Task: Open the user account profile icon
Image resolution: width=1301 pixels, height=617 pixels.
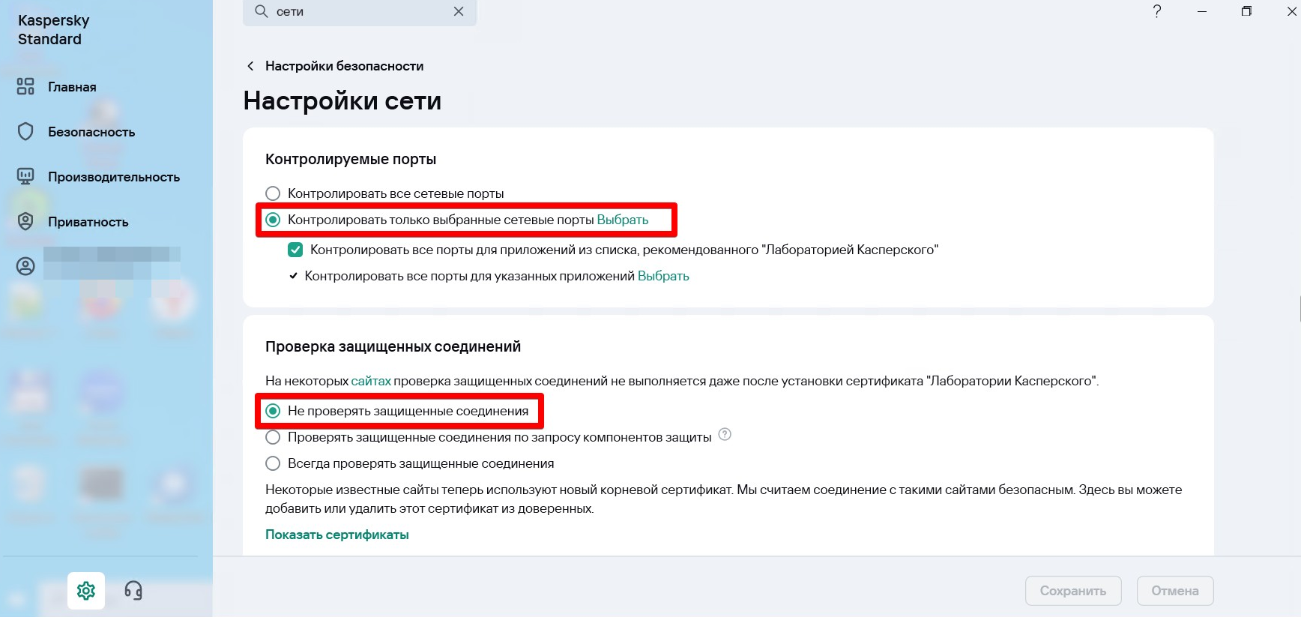Action: [x=25, y=266]
